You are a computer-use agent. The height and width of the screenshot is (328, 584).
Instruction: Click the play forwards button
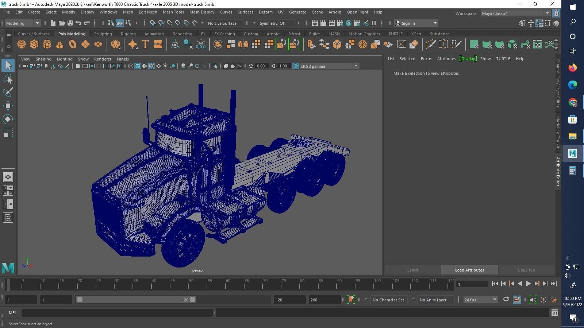coord(528,284)
